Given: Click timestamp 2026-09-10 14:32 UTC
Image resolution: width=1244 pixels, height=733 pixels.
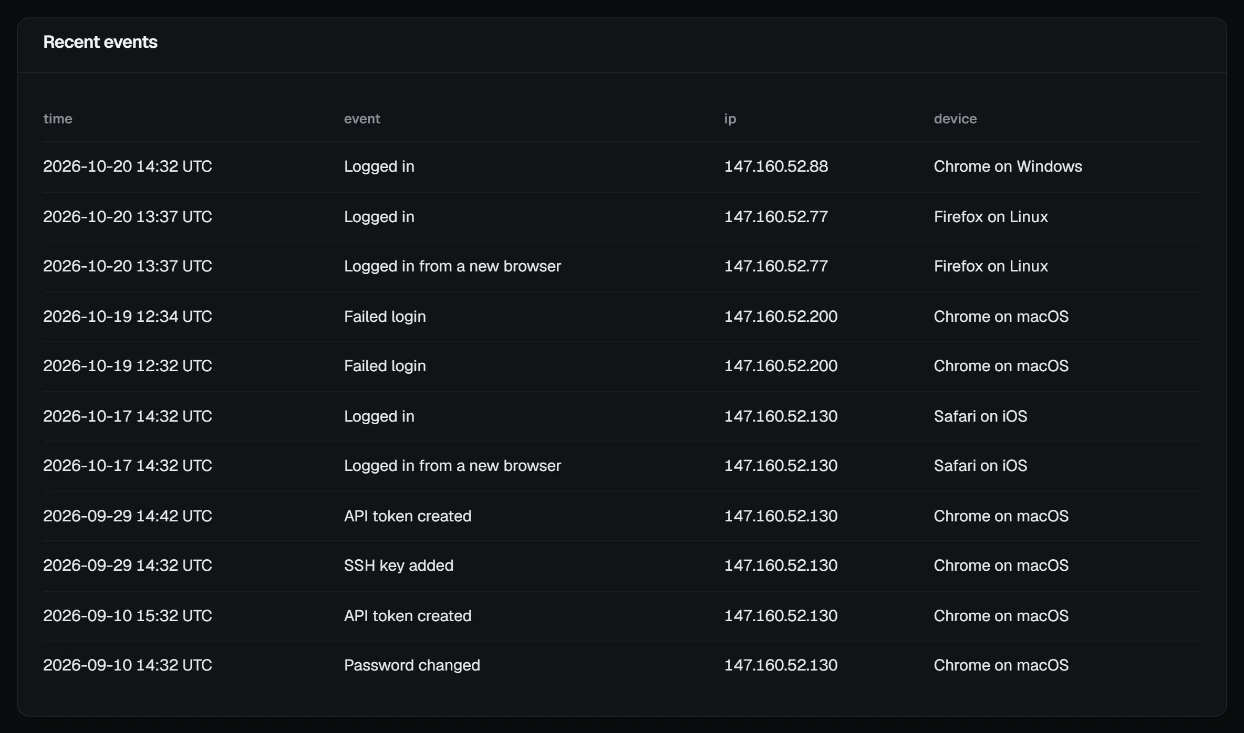Looking at the screenshot, I should [x=128, y=665].
